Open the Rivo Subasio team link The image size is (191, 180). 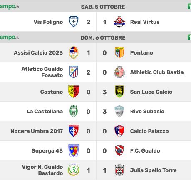(x=147, y=111)
